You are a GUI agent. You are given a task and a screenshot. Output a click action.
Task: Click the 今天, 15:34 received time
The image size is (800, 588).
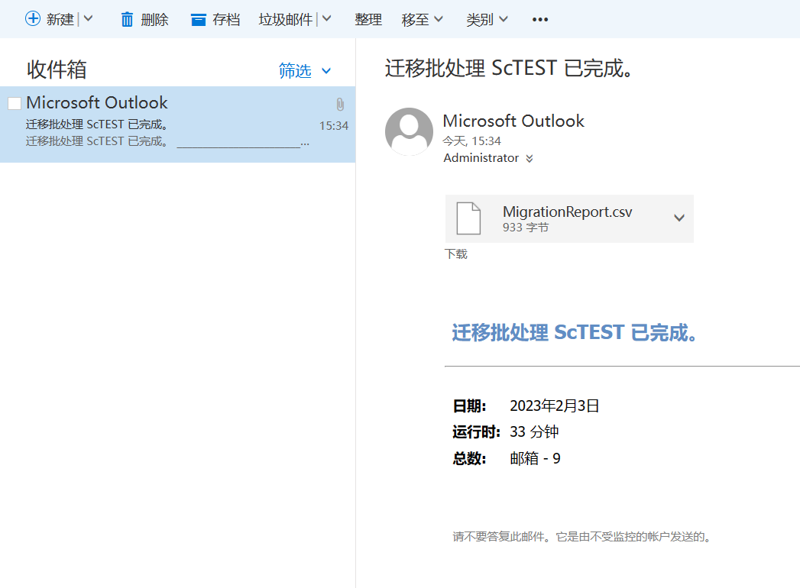coord(471,141)
